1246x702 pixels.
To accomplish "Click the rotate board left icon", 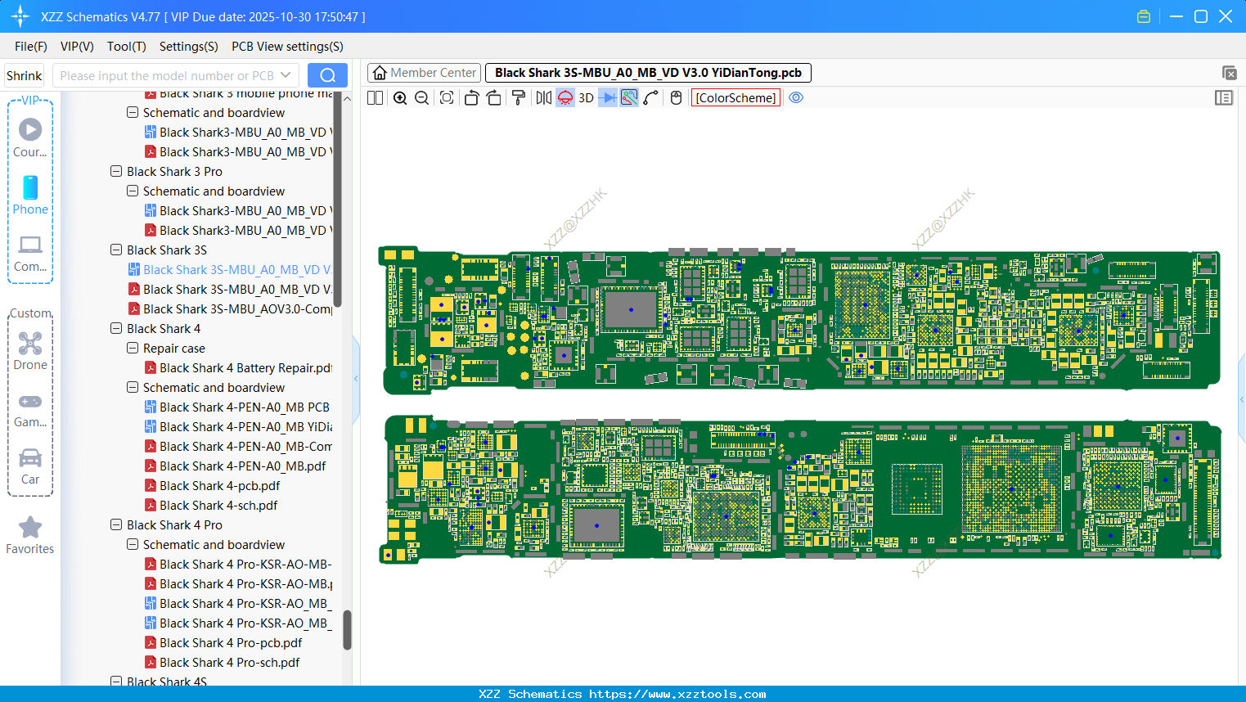I will pos(471,97).
